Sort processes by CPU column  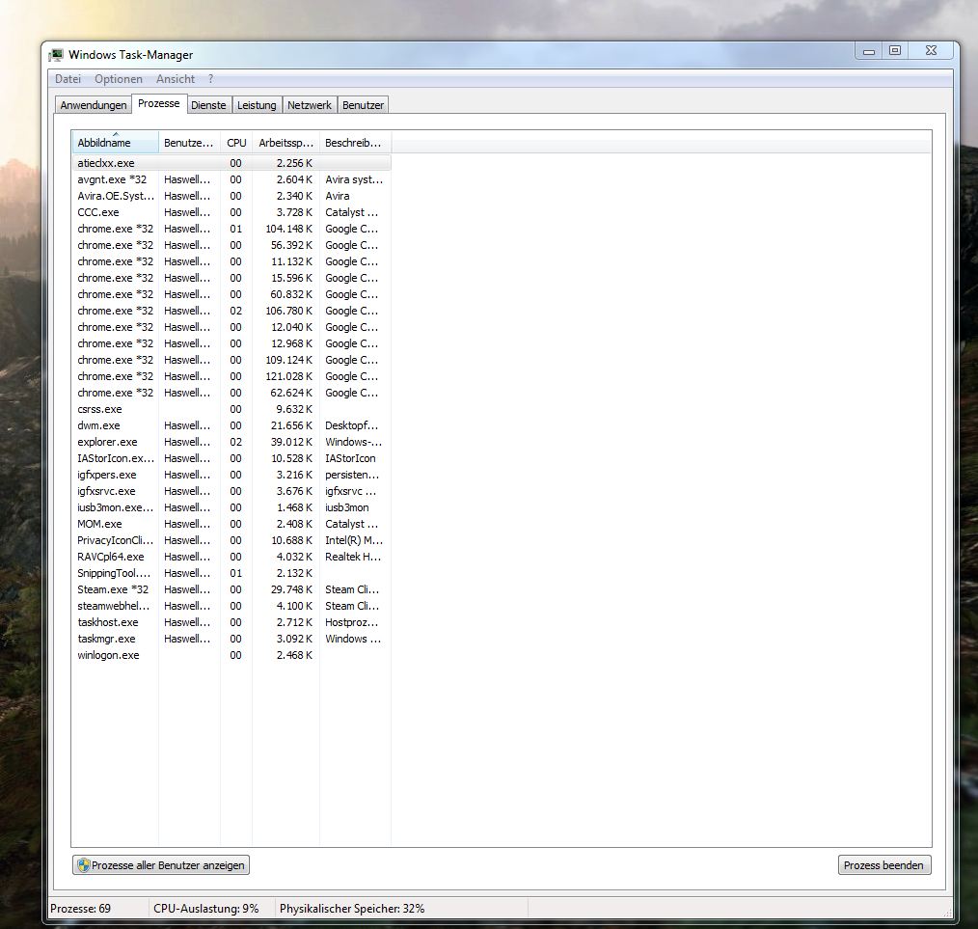tap(236, 142)
